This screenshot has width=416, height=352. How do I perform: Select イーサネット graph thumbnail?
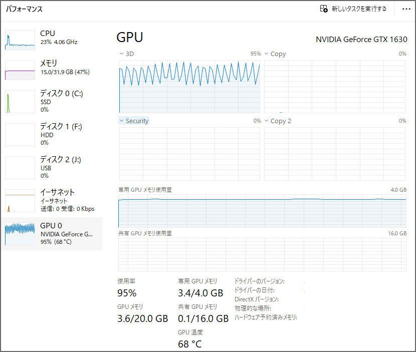point(20,201)
